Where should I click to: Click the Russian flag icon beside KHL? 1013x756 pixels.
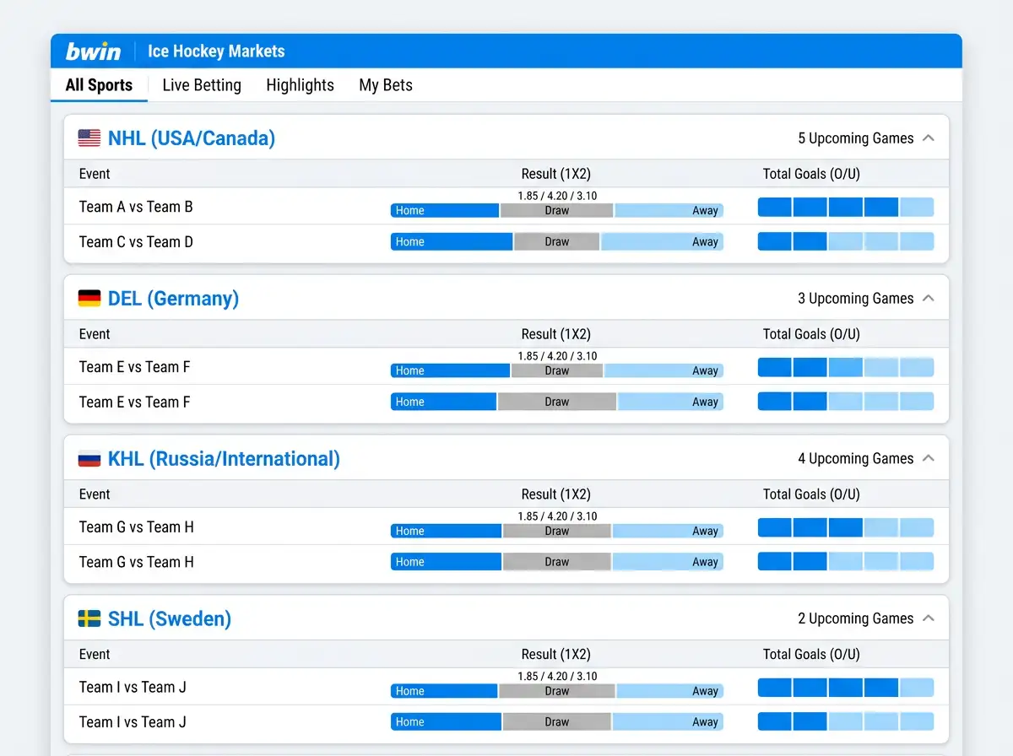tap(89, 459)
